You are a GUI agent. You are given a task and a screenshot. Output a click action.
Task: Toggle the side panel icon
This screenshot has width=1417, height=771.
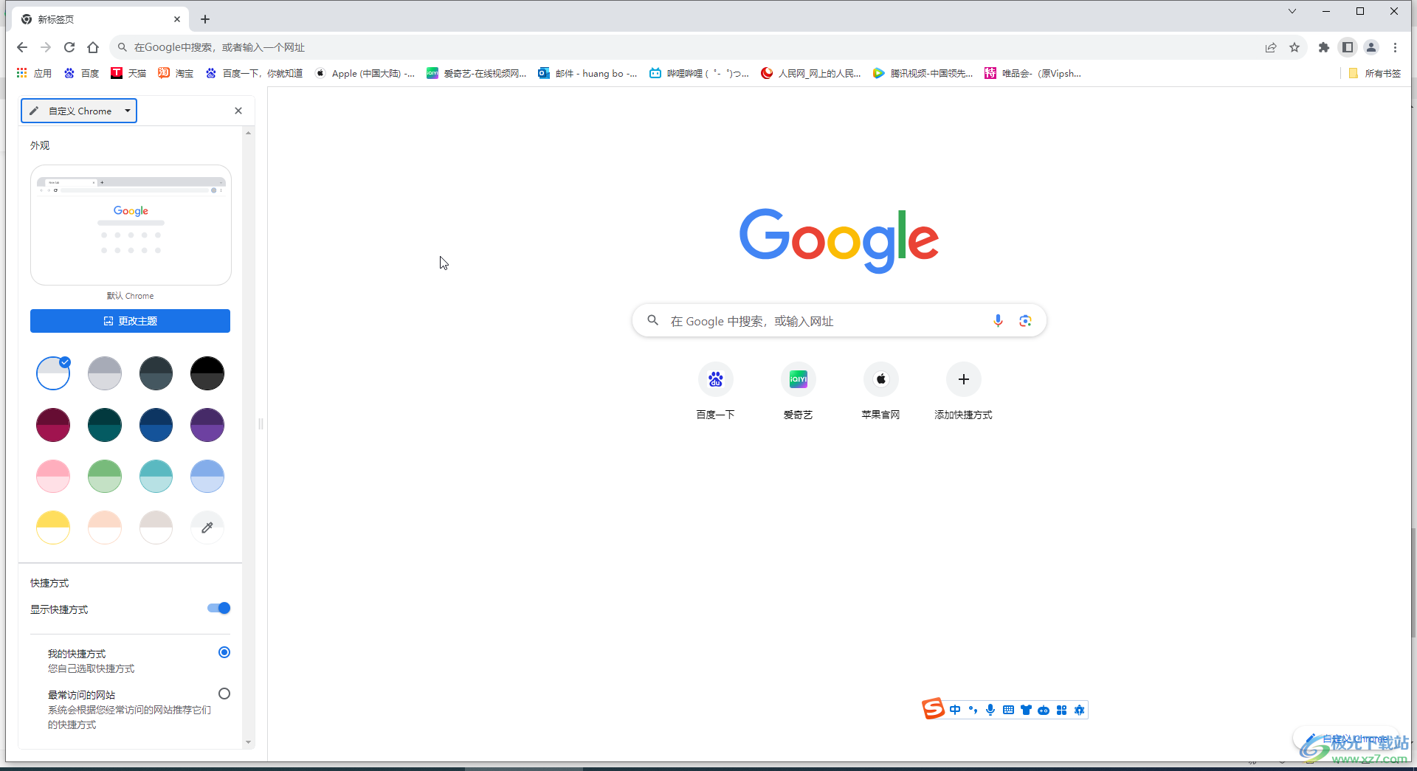1348,47
